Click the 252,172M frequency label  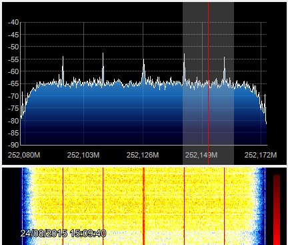261,155
